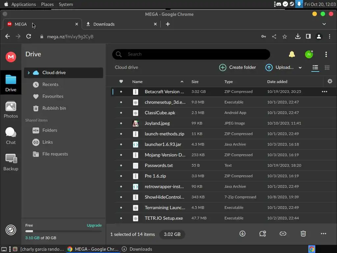337x253 pixels.
Task: Open MEGA top-right three-dot menu
Action: [x=326, y=54]
